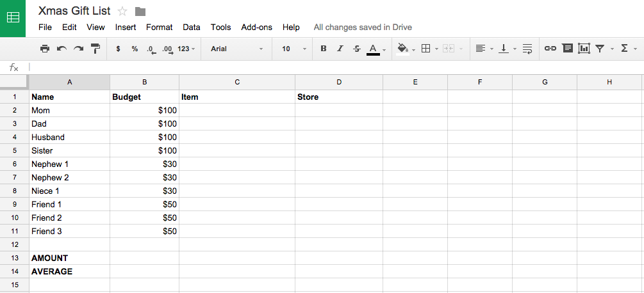Click the Xmas Gift List title
This screenshot has height=293, width=644.
pos(74,11)
